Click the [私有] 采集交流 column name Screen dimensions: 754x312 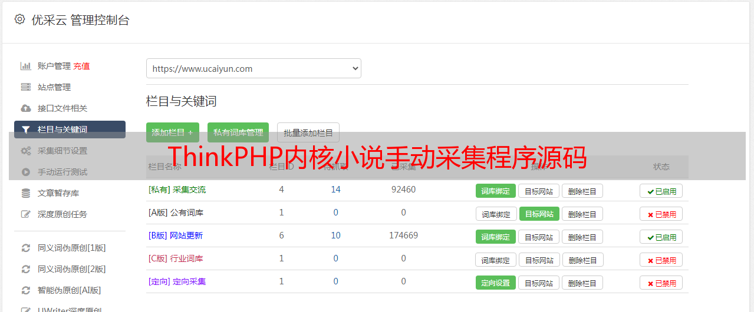[x=177, y=190]
